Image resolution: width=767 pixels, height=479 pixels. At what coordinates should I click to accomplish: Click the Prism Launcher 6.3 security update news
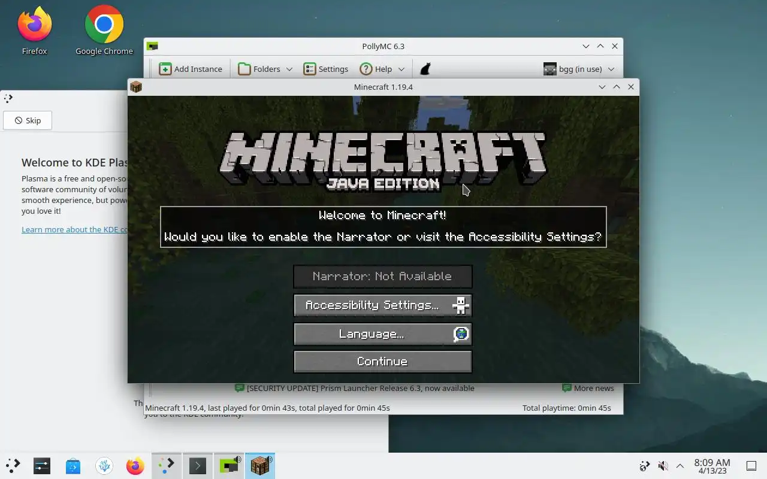click(x=360, y=388)
